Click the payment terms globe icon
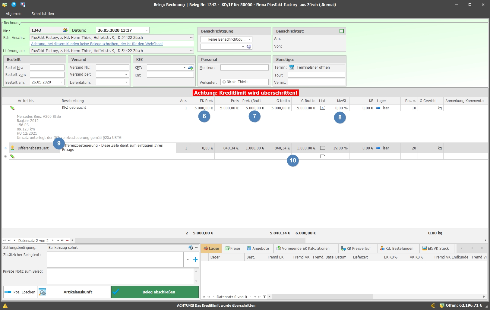490x310 pixels. pos(191,248)
